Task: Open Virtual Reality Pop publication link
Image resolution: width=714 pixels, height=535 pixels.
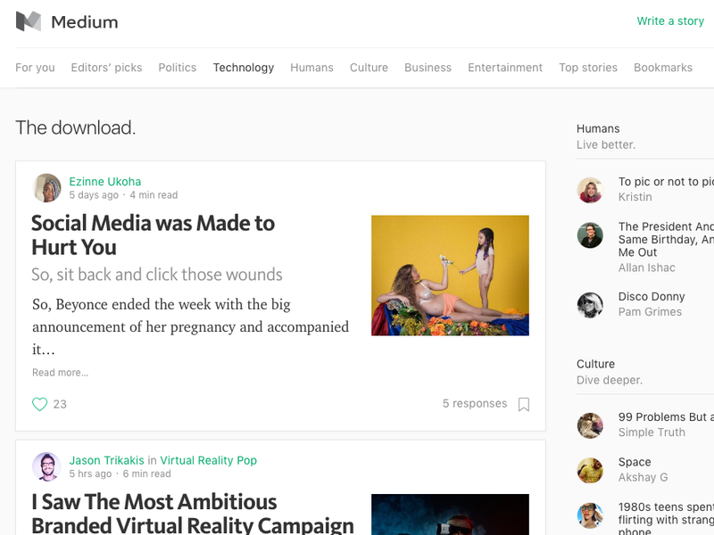Action: pyautogui.click(x=209, y=460)
